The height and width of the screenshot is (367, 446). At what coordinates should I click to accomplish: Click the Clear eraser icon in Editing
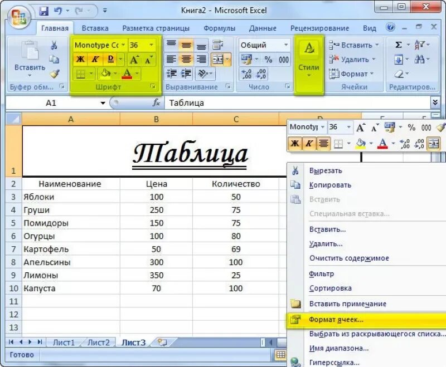click(x=399, y=74)
